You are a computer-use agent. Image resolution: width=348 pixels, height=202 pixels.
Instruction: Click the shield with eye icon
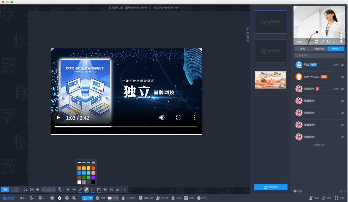pos(74,198)
